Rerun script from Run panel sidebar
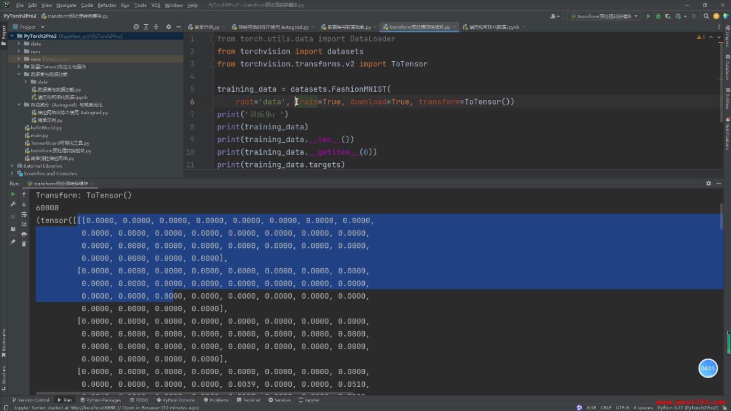731x411 pixels. [13, 194]
